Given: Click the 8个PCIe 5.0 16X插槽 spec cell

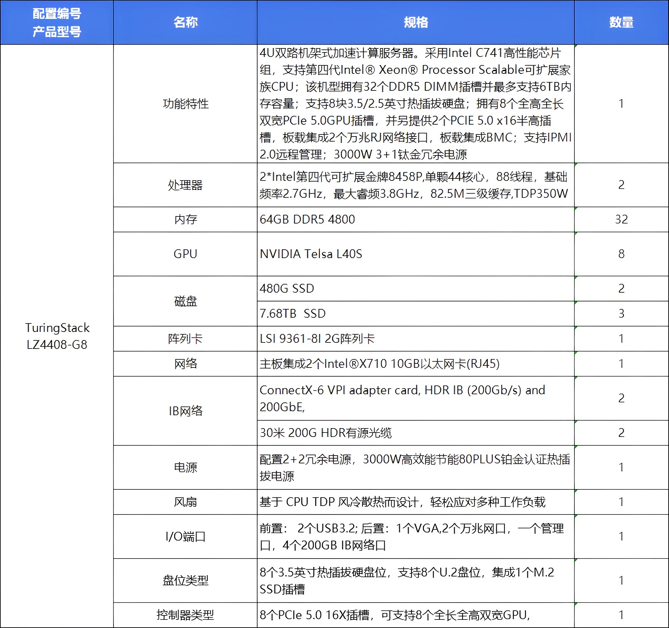Looking at the screenshot, I should 416,615.
